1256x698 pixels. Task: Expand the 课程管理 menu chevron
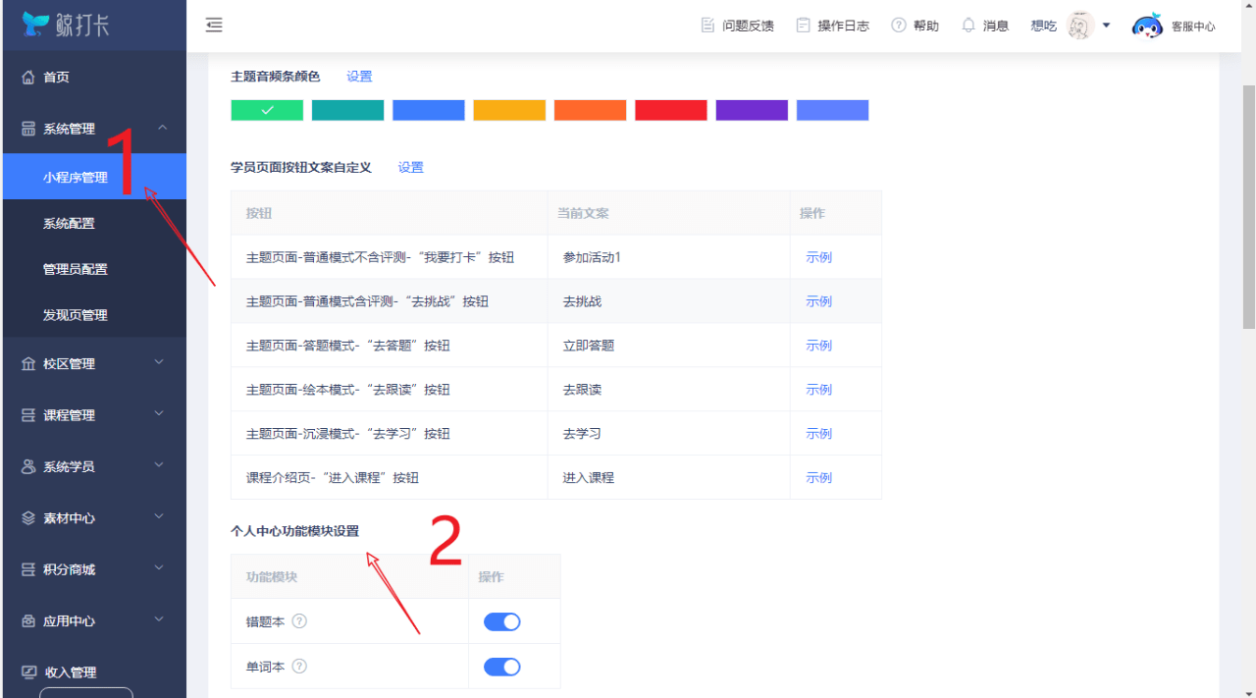tap(160, 414)
